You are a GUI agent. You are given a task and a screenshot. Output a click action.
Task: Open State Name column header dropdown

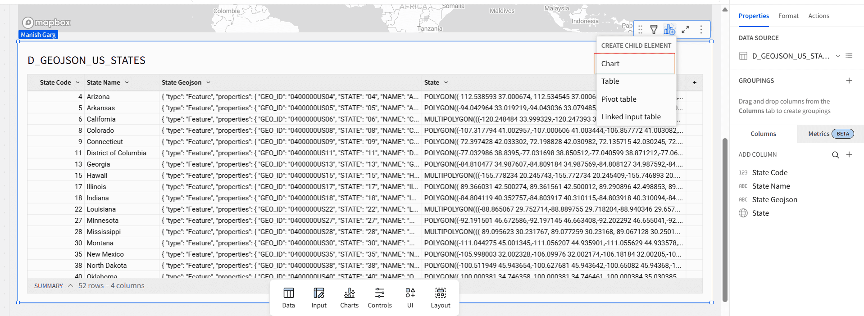127,82
